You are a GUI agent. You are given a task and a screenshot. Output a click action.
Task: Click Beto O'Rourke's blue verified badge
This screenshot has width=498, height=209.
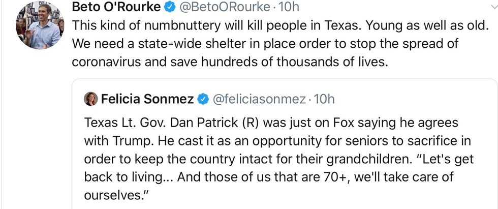(171, 8)
